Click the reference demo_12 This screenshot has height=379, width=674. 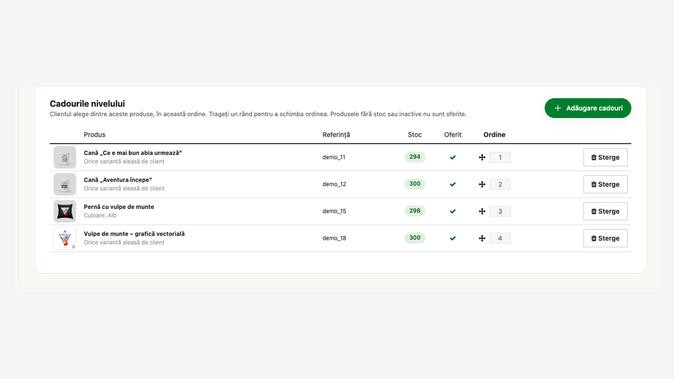pyautogui.click(x=334, y=184)
